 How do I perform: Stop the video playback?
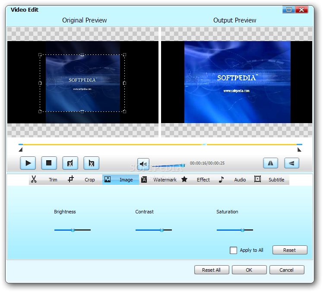[x=49, y=163]
